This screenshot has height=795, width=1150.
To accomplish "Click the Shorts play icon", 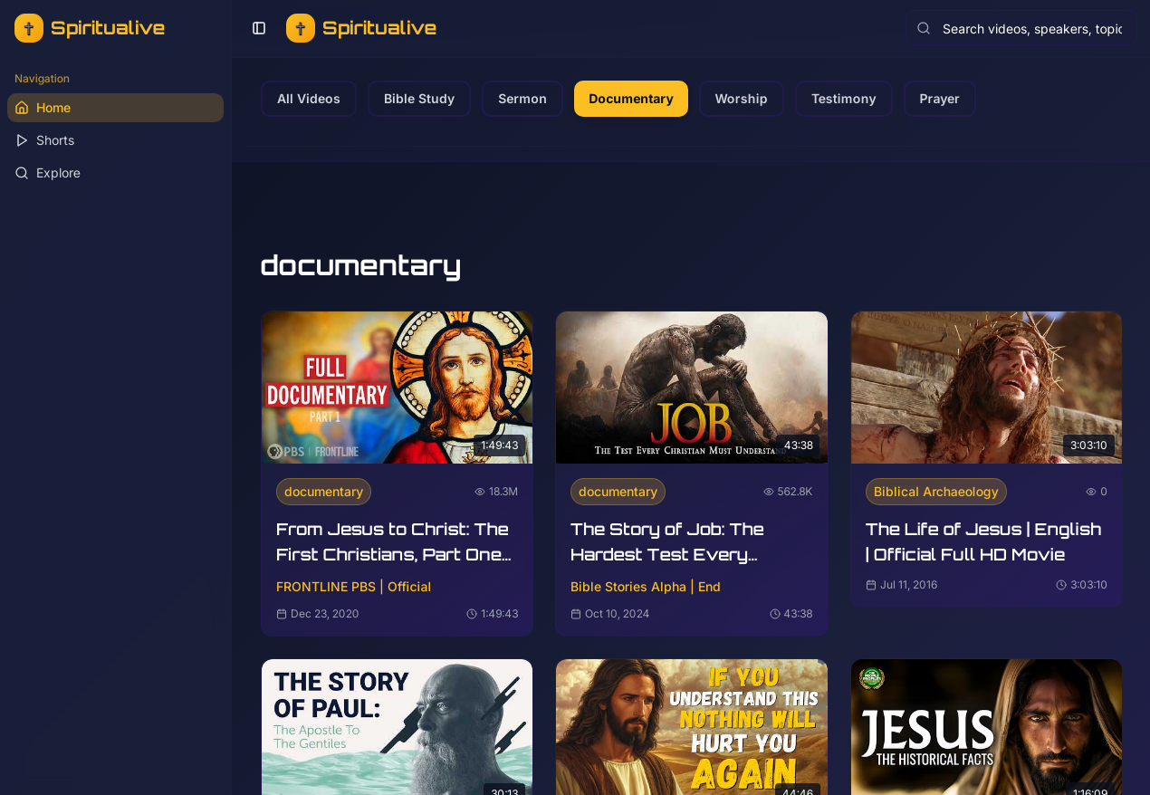I will click(x=22, y=140).
